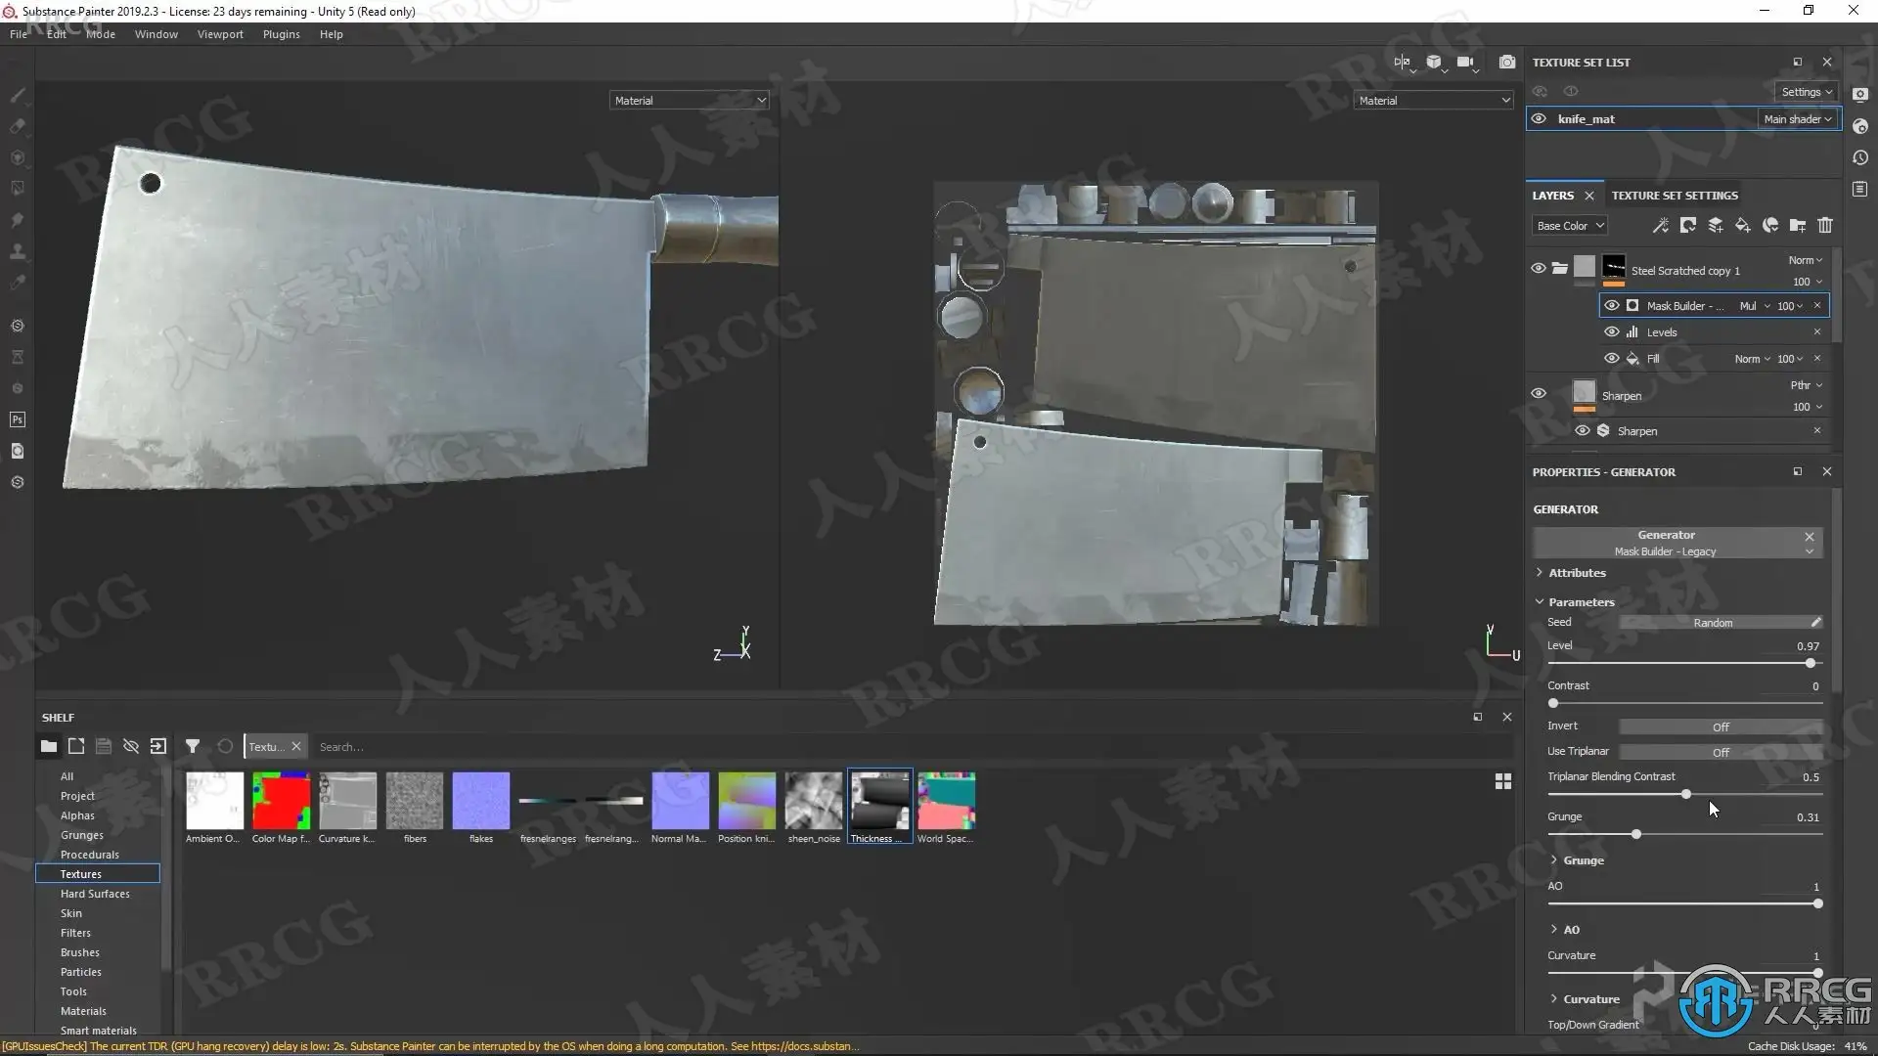Image resolution: width=1878 pixels, height=1056 pixels.
Task: Select Smart materials shelf category
Action: pos(98,1031)
